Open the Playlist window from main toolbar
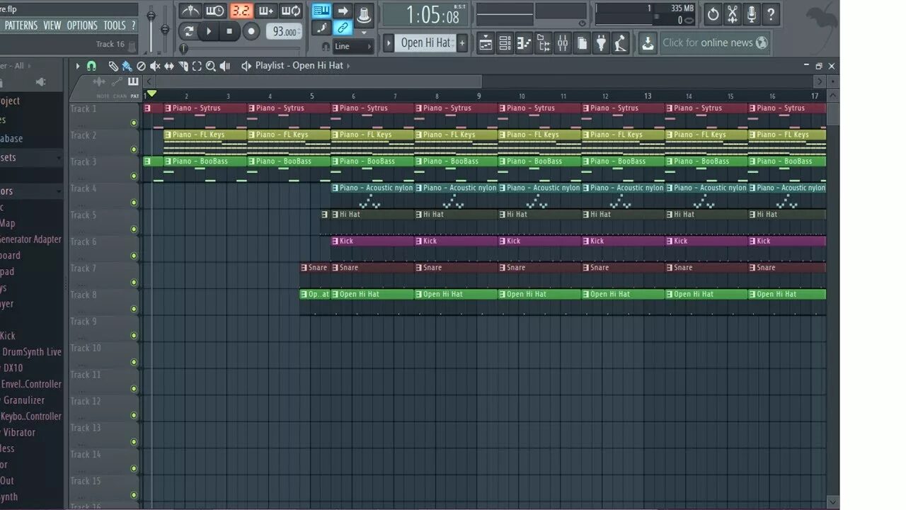Screen dimensions: 906x510 pos(486,43)
